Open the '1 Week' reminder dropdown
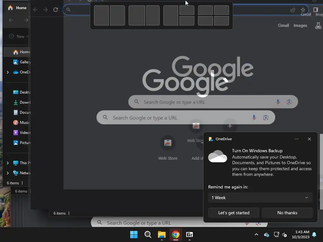 [x=260, y=198]
